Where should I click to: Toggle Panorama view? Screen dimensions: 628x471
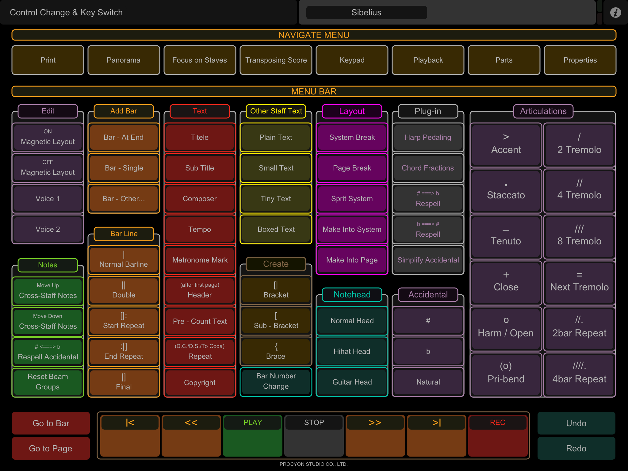(x=124, y=60)
